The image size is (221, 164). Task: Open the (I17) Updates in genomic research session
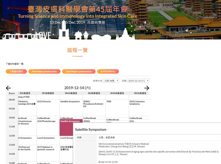click(48, 153)
